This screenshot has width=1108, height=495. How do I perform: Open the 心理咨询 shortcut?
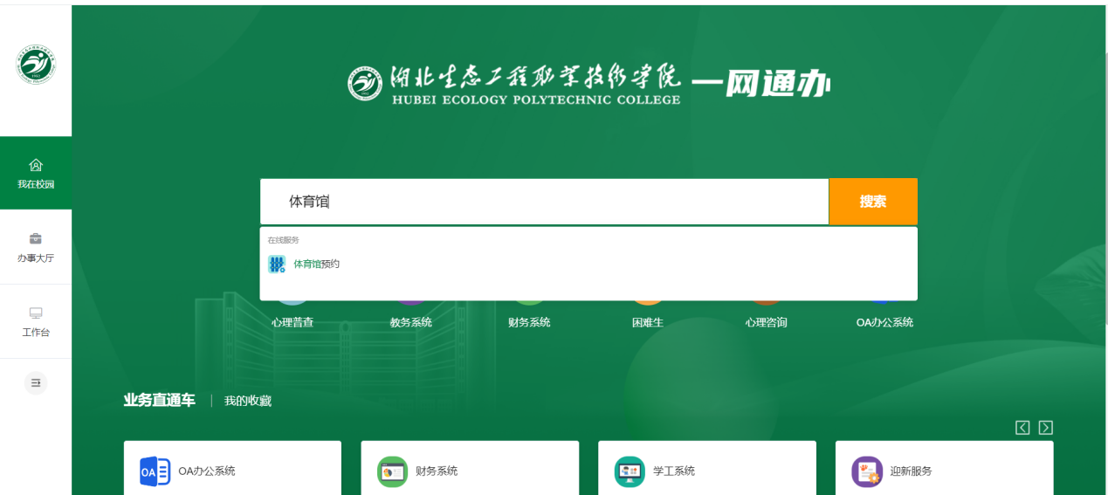pyautogui.click(x=767, y=322)
